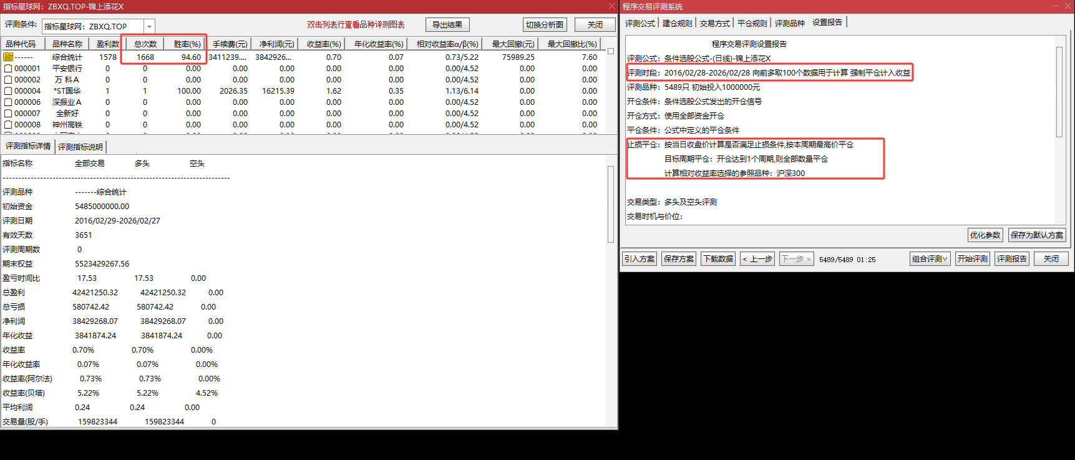
Task: Select the 000002 万科A row
Action: (62, 80)
